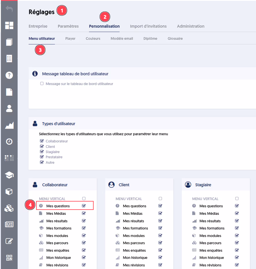This screenshot has height=269, width=256.
Task: Click the Mes modules label under Collaborateur
Action: pos(57,236)
